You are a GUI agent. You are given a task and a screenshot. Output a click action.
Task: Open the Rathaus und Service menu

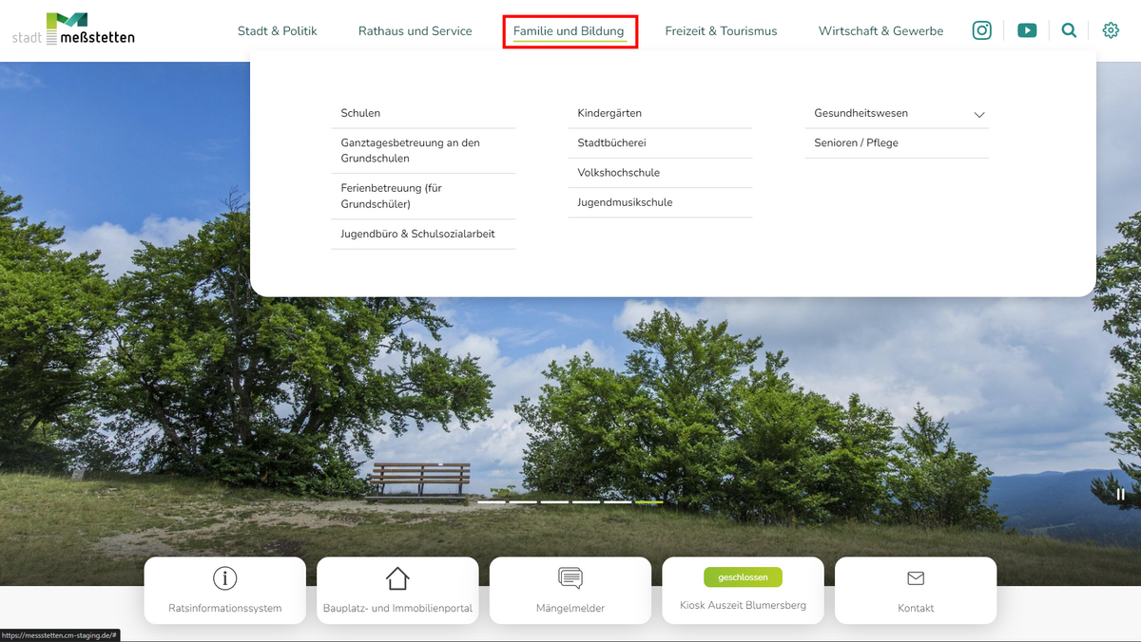pyautogui.click(x=416, y=31)
